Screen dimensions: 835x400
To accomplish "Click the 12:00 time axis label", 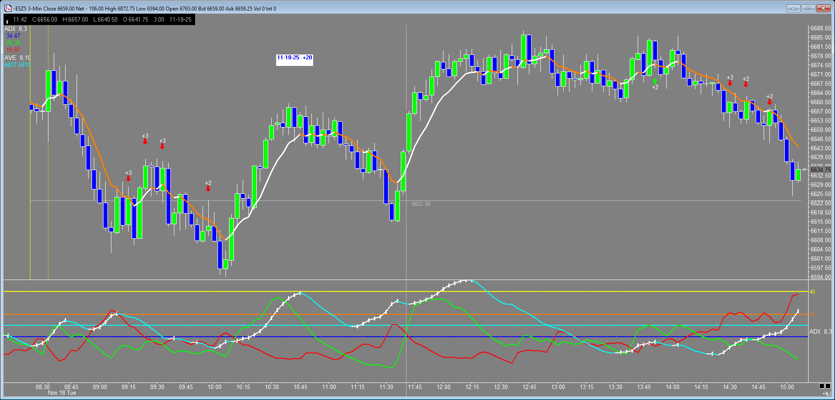I will [443, 387].
